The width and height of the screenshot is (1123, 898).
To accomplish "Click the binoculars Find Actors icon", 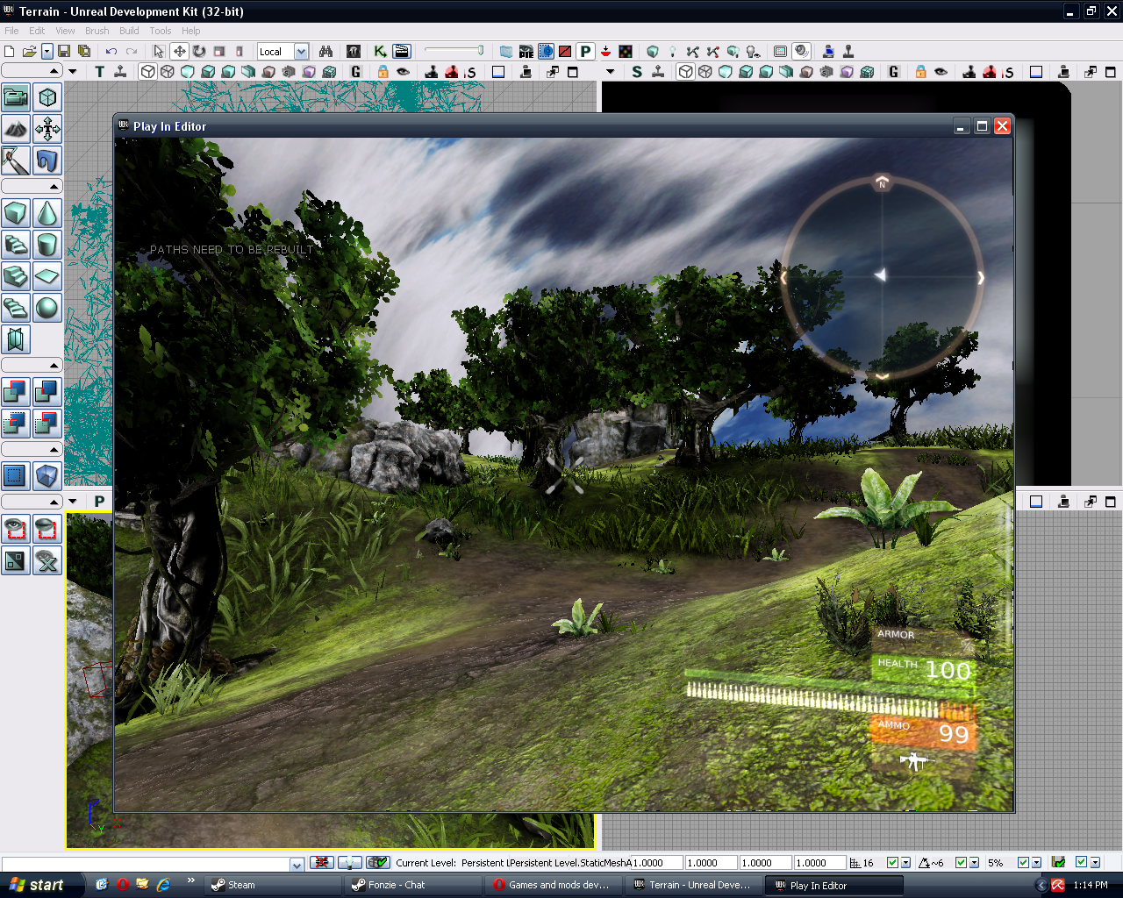I will pos(325,52).
